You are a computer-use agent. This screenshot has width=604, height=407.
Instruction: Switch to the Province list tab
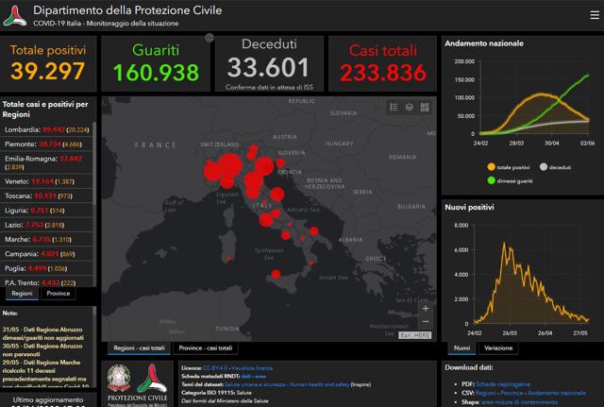pos(59,294)
